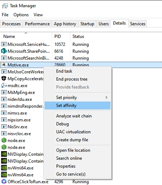
Task: Click the Microsoft.SharePoint process icon
Action: tap(4, 51)
